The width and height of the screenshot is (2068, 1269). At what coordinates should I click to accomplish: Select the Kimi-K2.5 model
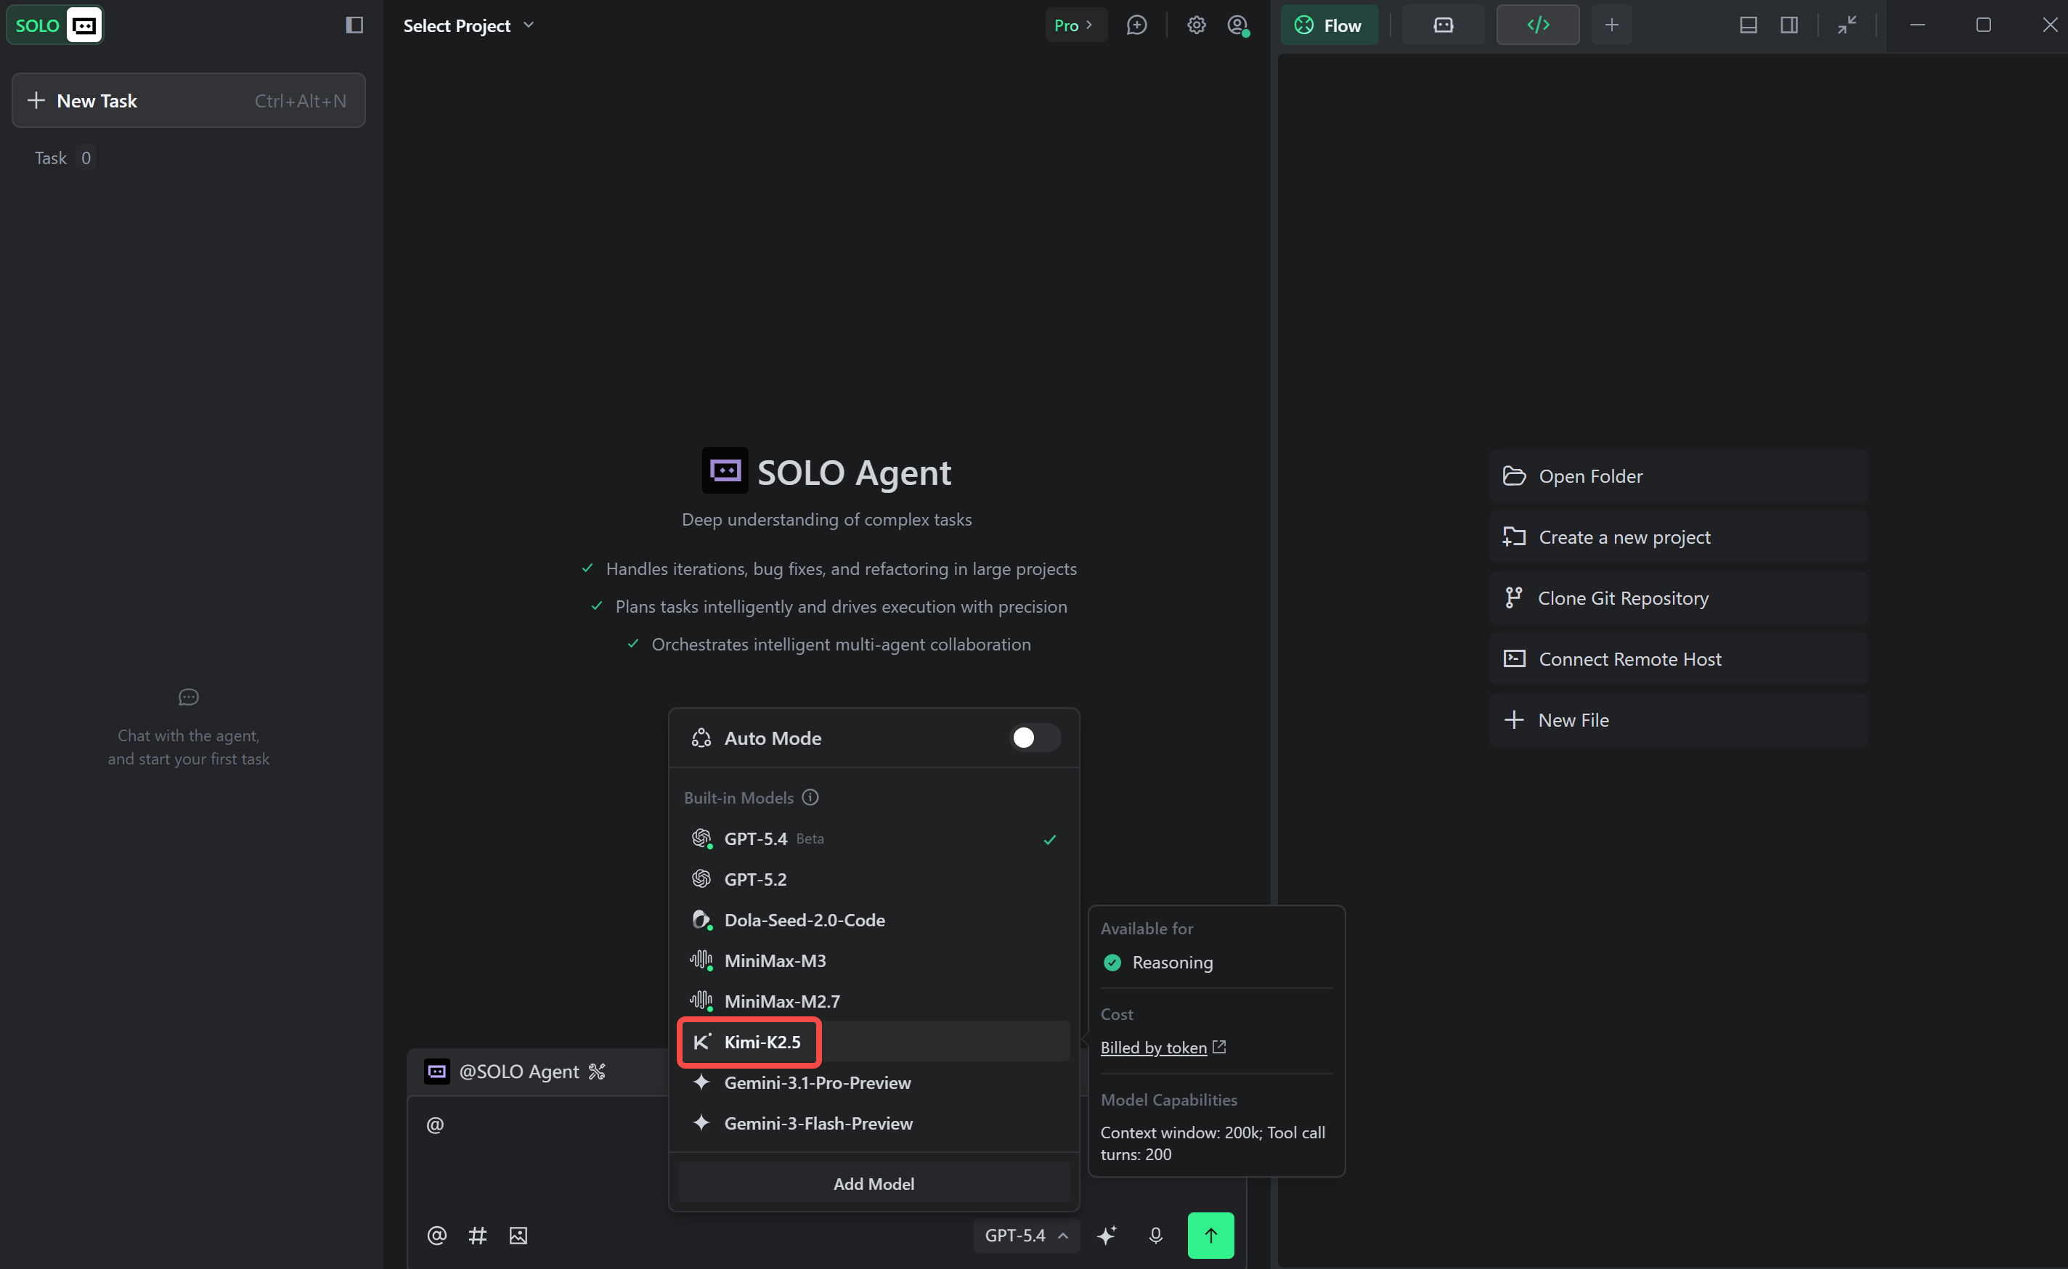pos(874,1042)
